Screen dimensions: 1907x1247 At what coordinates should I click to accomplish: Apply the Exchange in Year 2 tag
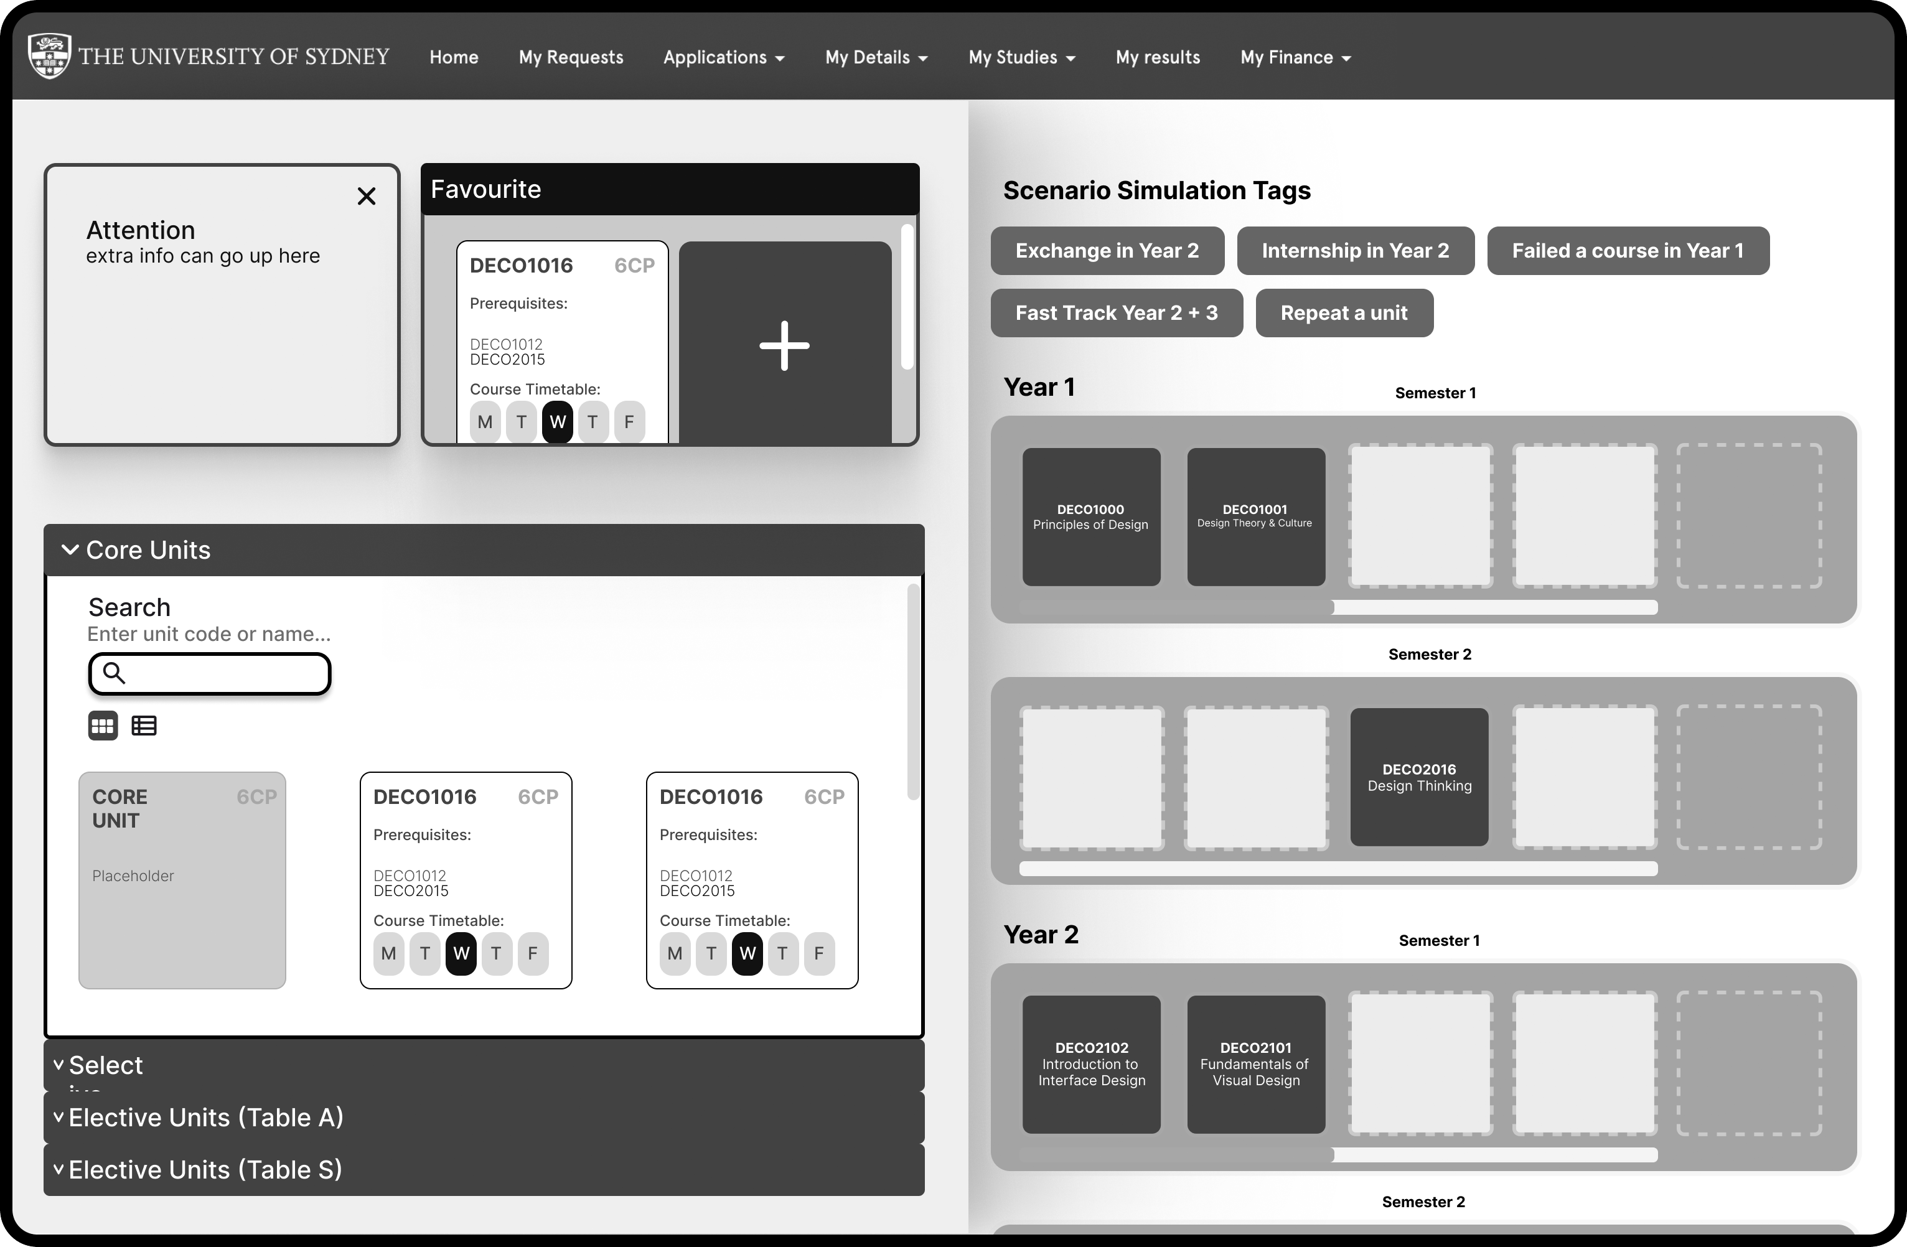(1107, 250)
